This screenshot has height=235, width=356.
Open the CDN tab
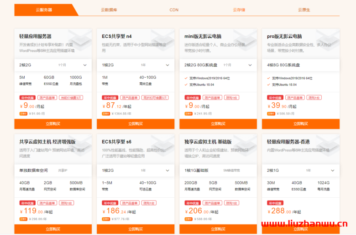tap(174, 10)
